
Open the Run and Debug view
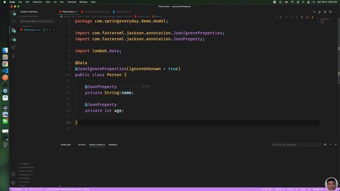pos(13,39)
